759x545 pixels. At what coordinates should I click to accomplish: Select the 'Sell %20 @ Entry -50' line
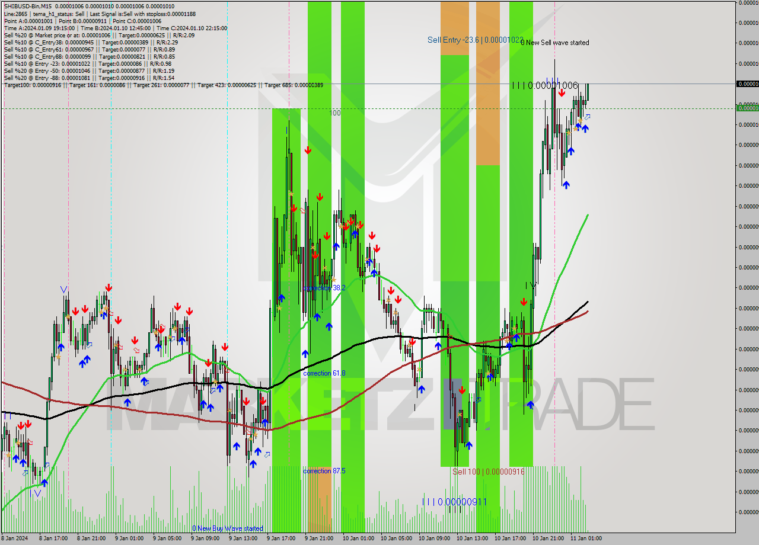(89, 70)
